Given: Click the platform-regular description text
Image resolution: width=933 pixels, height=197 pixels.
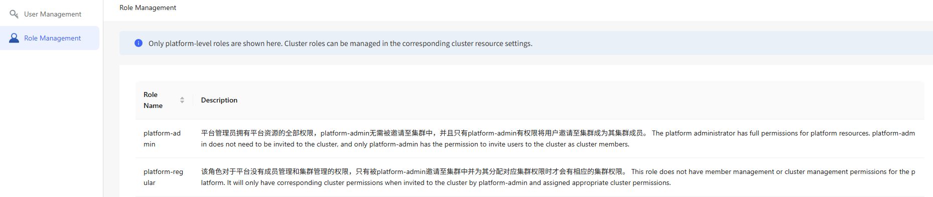Looking at the screenshot, I should tap(558, 177).
